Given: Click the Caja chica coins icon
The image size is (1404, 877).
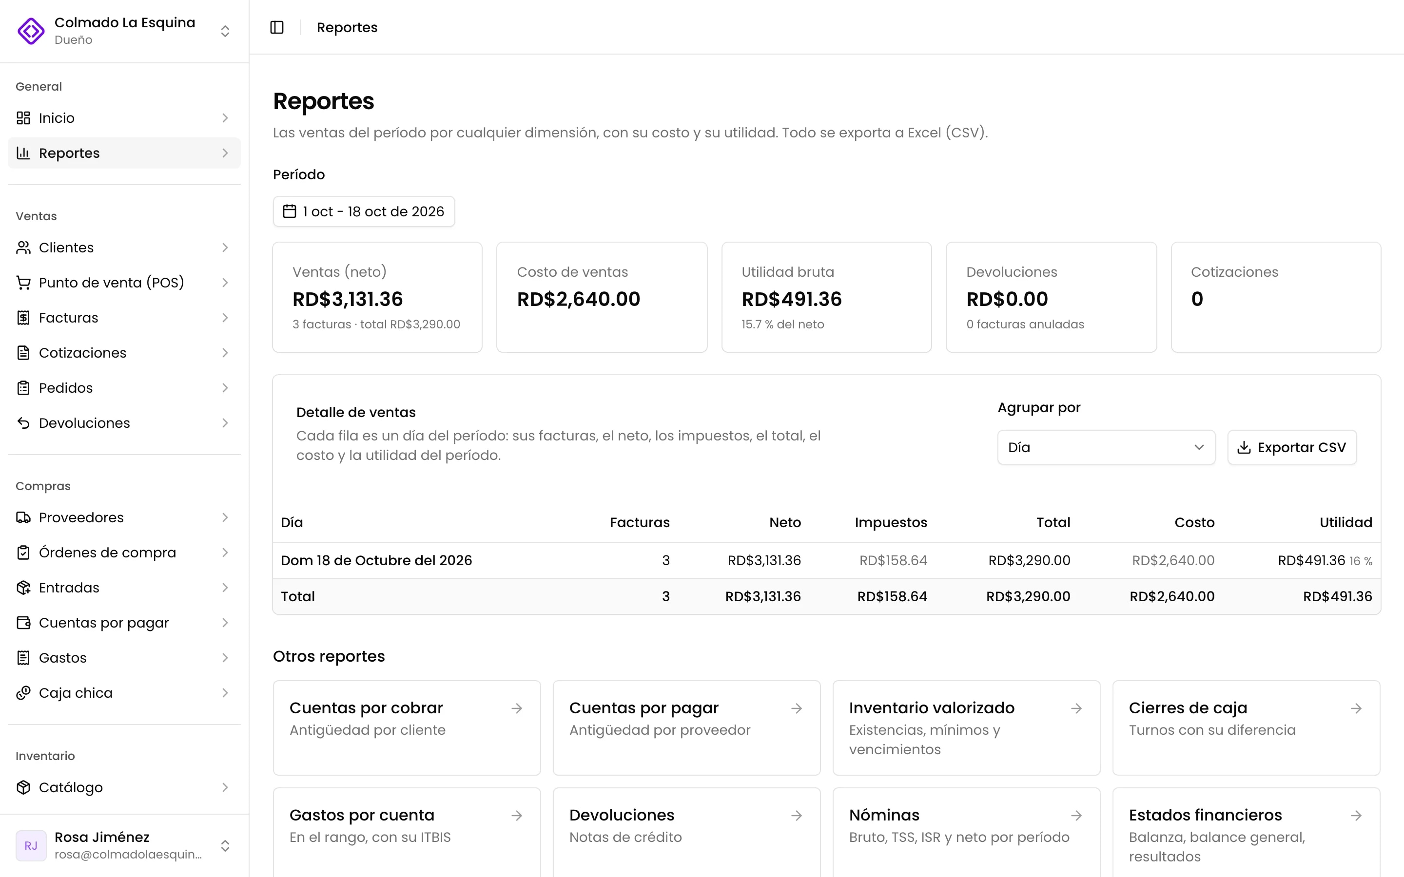Looking at the screenshot, I should click(x=23, y=693).
